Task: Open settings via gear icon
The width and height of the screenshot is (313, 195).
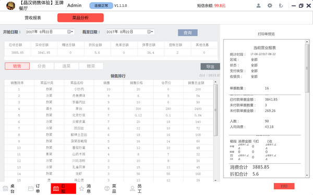Action: click(270, 6)
